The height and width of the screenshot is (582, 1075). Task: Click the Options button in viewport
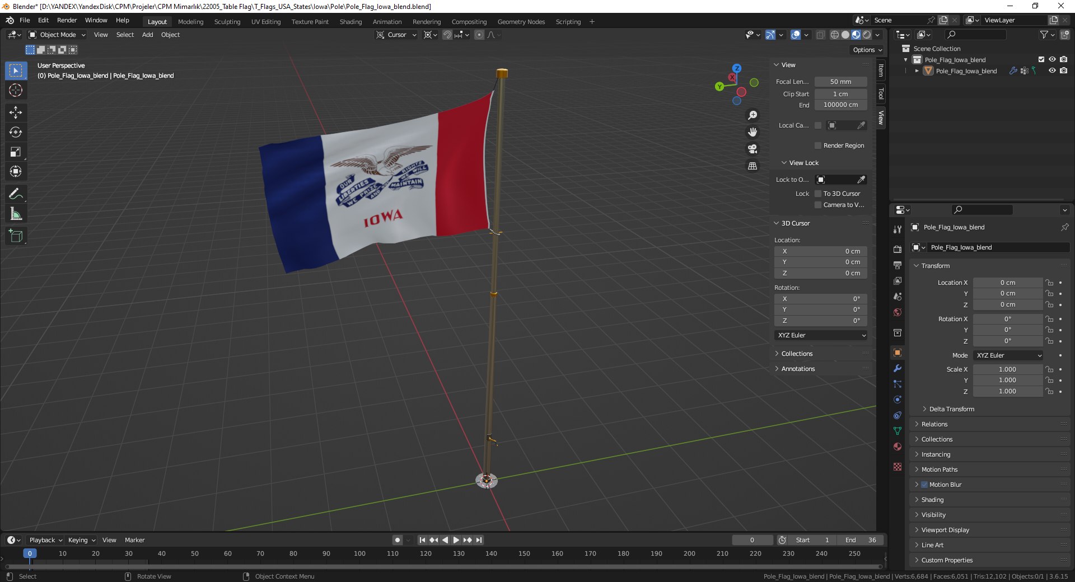click(x=867, y=50)
